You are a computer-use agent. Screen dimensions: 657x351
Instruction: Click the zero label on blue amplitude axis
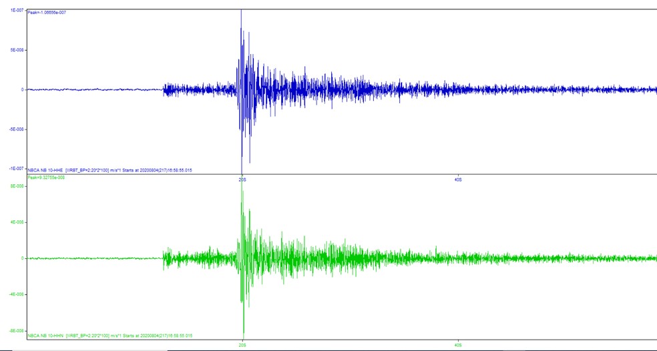point(22,89)
